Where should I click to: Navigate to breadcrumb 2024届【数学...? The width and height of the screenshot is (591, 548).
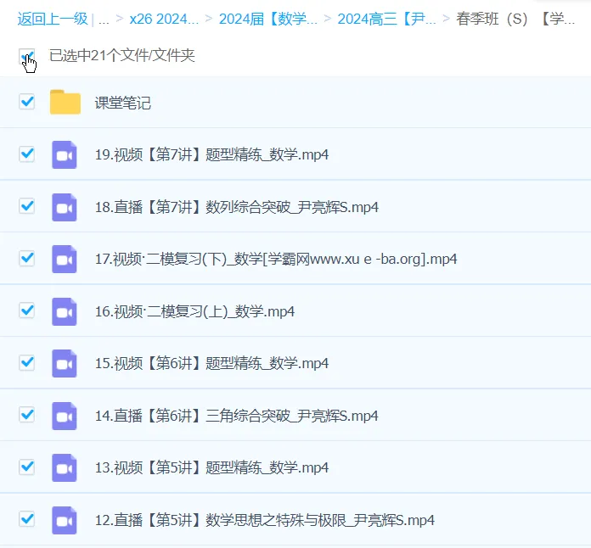click(x=268, y=19)
